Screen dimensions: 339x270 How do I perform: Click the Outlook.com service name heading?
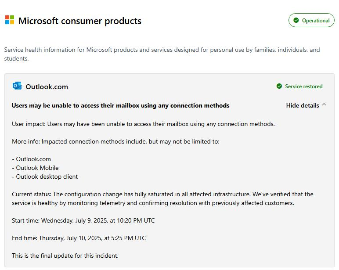point(47,86)
